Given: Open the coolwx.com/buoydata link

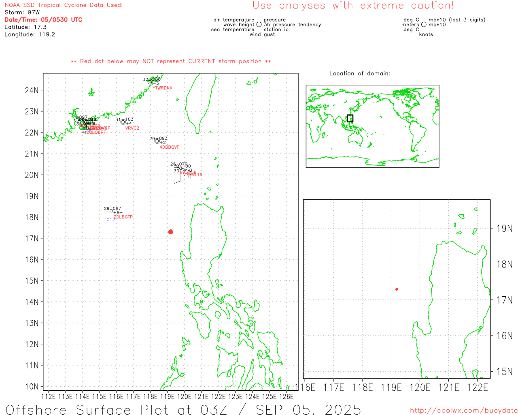Looking at the screenshot, I should click(x=464, y=411).
